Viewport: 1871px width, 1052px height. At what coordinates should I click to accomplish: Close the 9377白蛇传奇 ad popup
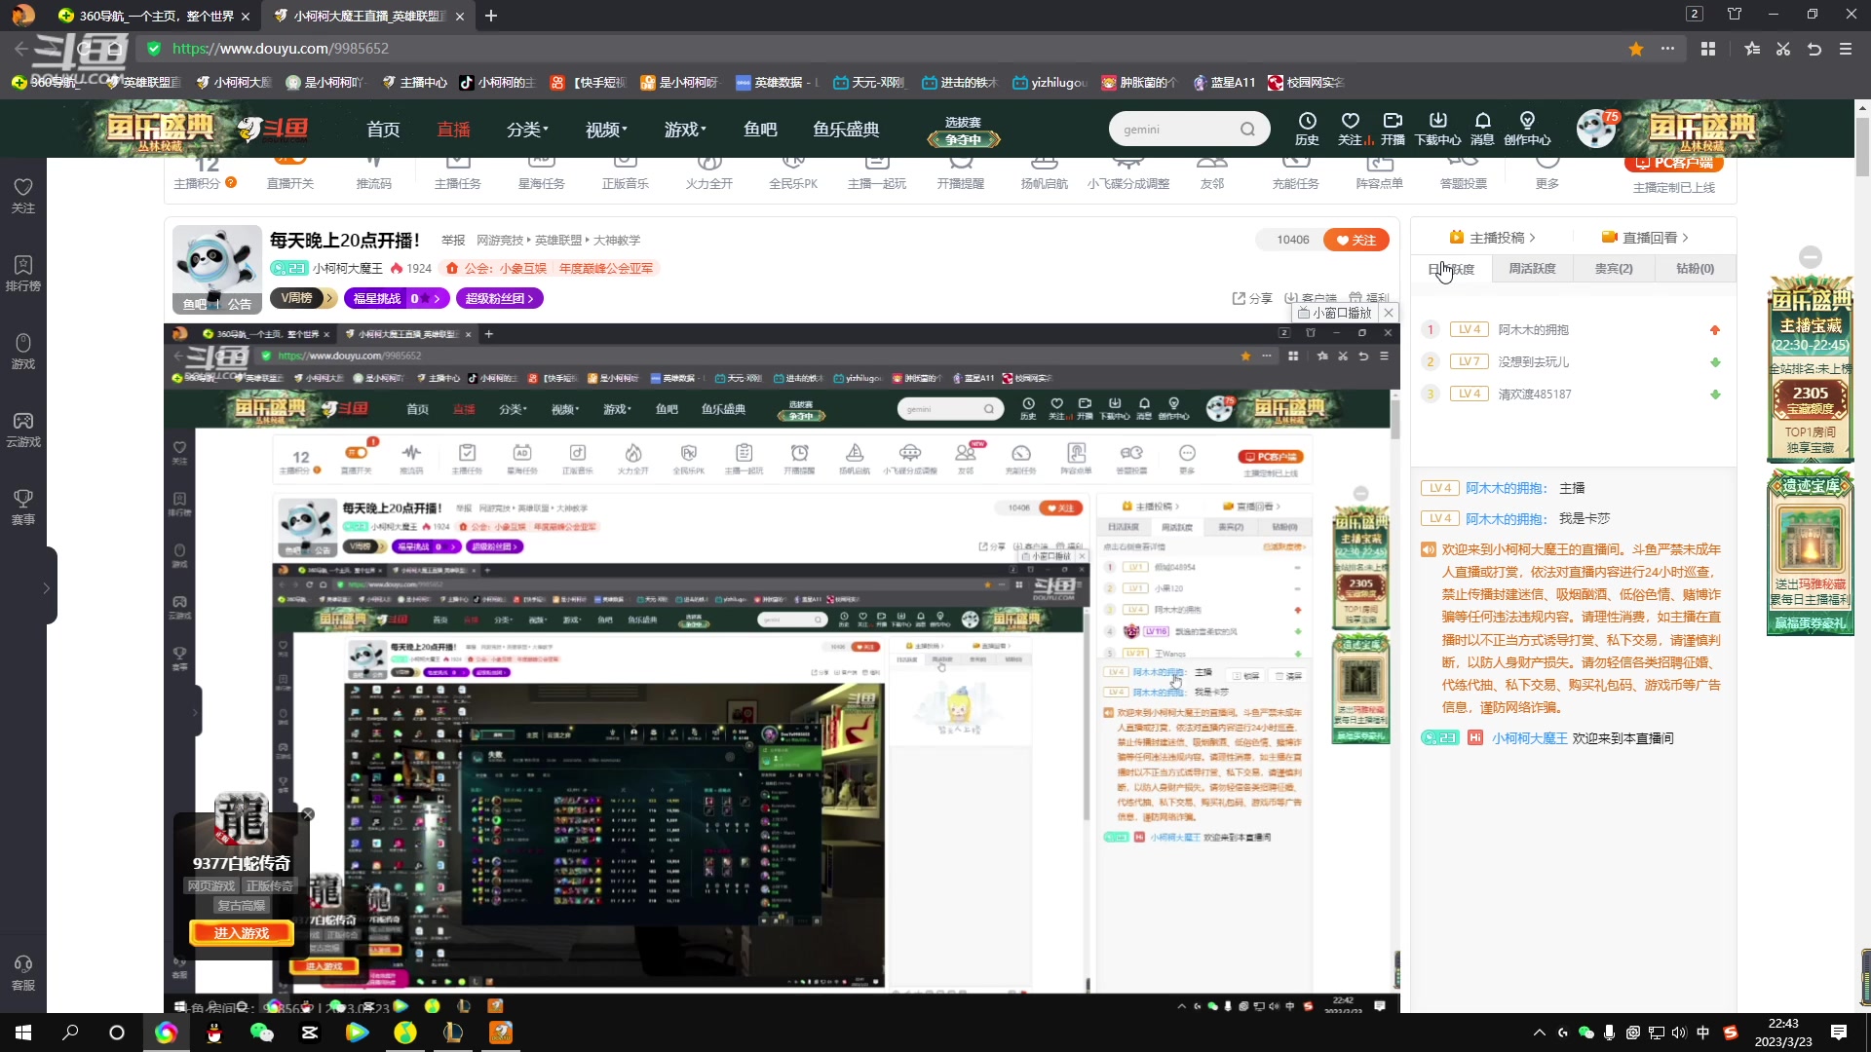click(x=308, y=814)
